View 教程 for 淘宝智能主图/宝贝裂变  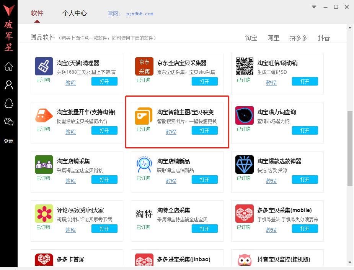pos(171,132)
